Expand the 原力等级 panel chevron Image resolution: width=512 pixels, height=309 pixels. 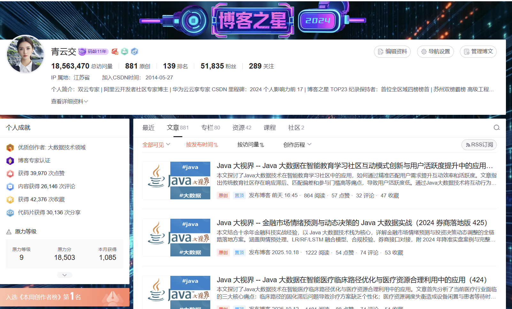pos(65,275)
